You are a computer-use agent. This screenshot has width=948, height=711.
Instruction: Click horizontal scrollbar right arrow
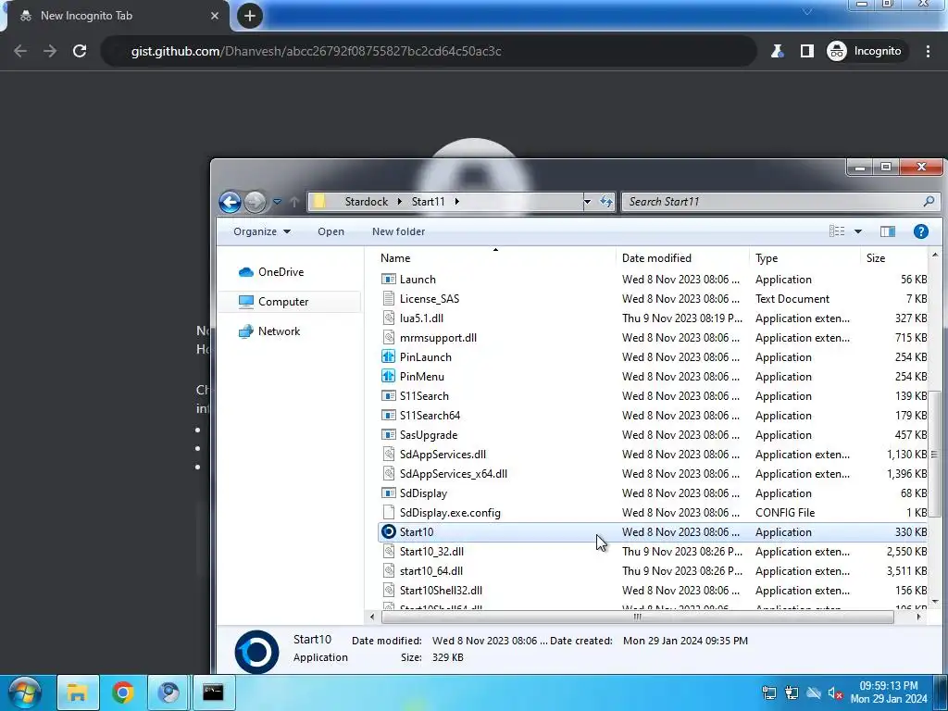[x=918, y=617]
